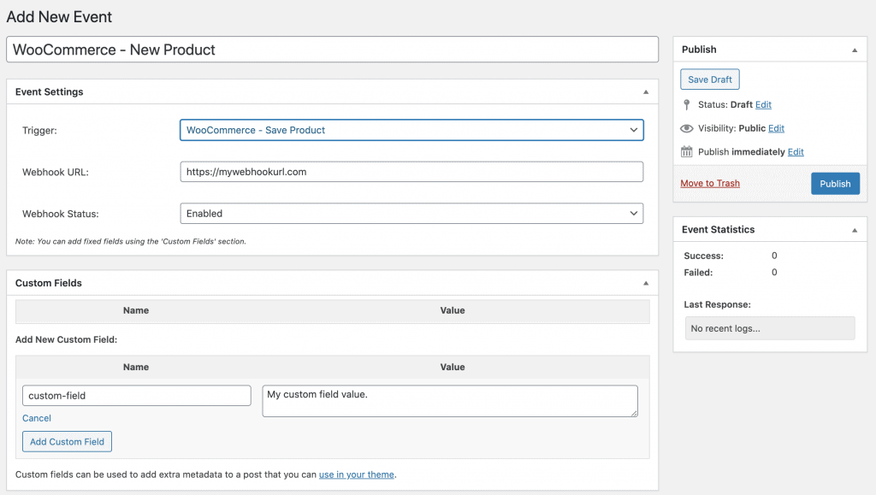Edit the Public visibility setting

point(776,128)
